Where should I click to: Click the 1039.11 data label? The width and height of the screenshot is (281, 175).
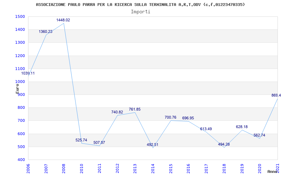28,73
